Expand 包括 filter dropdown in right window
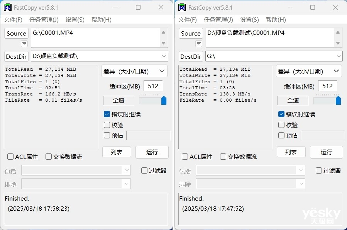Screen dimensions: 347x230 point(301,170)
